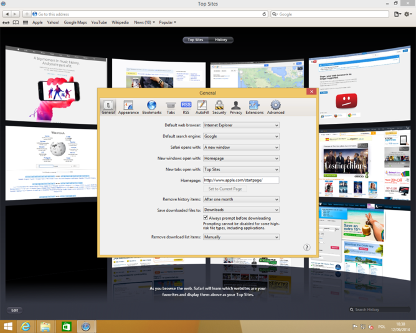The width and height of the screenshot is (416, 333).
Task: Open the Tabs preferences pane
Action: coord(171,108)
